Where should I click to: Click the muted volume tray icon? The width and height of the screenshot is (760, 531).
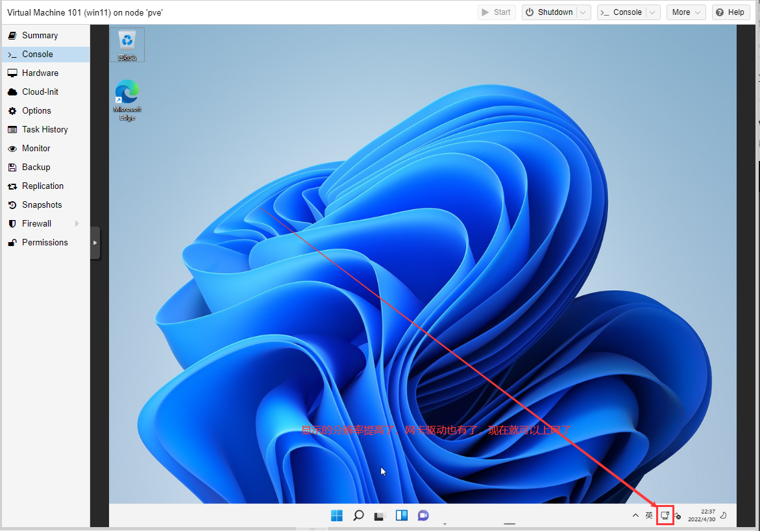tap(678, 516)
